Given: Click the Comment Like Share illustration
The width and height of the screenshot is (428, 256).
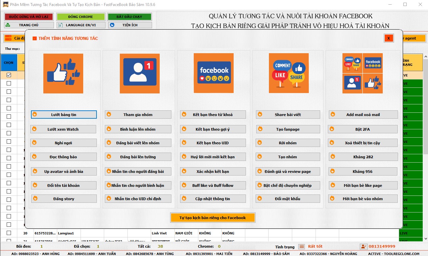Looking at the screenshot, I should pos(289,73).
